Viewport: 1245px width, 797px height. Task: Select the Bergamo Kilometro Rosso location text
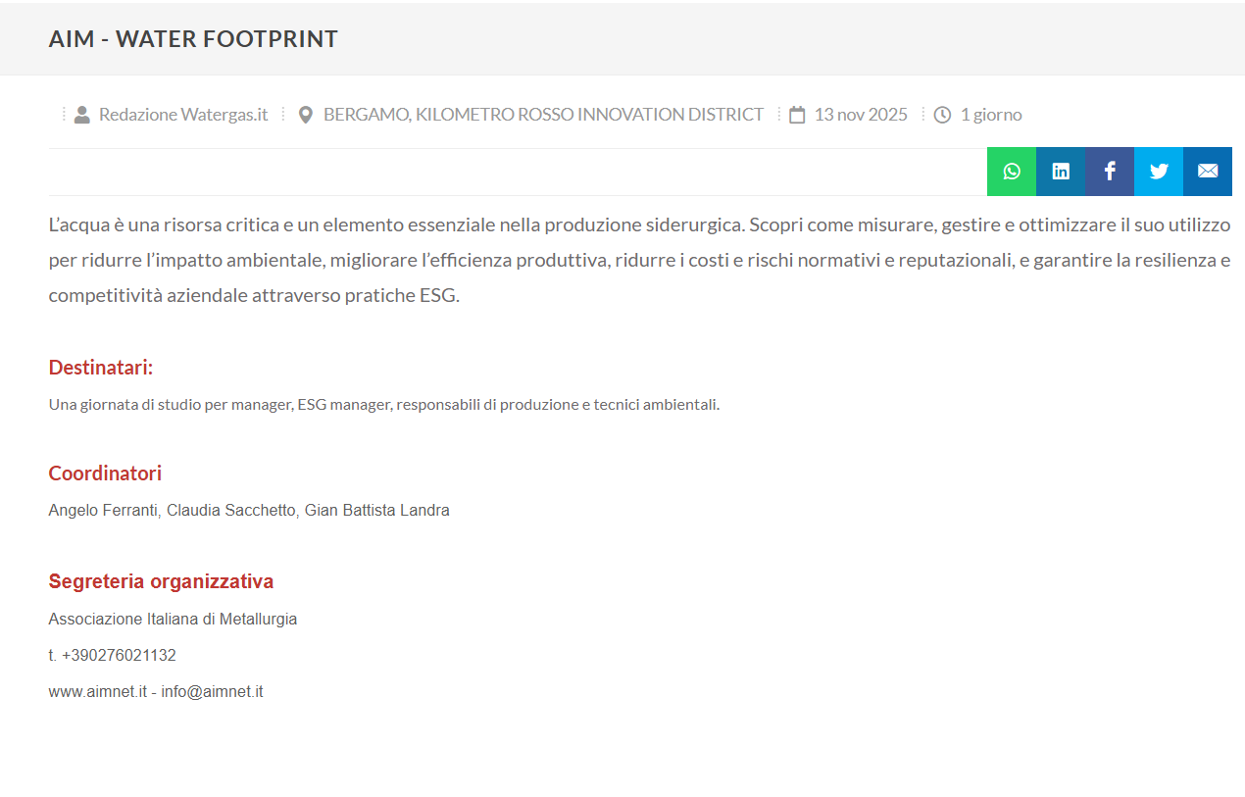543,115
